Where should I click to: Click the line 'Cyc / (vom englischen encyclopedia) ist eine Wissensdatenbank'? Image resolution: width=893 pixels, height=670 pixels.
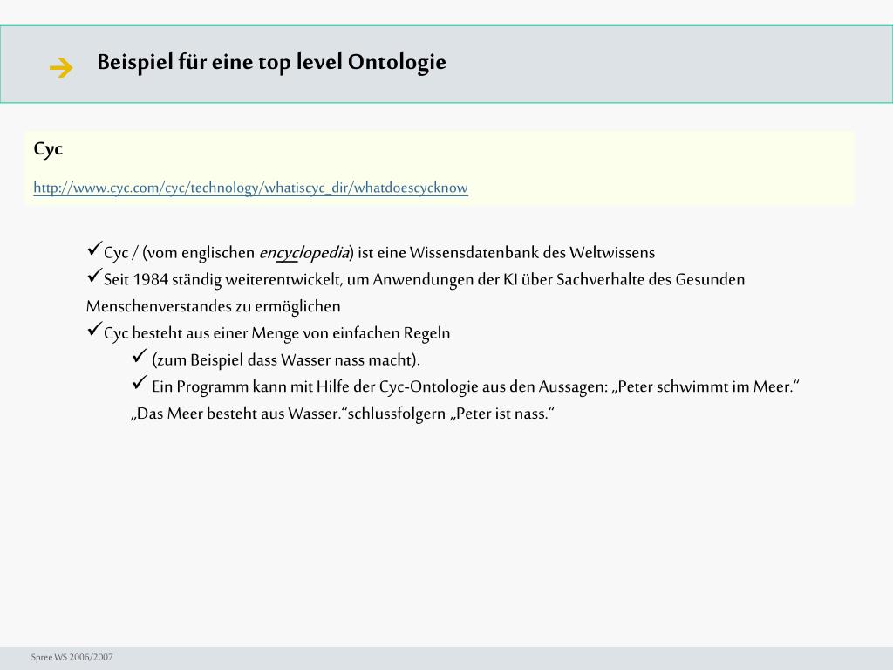379,252
